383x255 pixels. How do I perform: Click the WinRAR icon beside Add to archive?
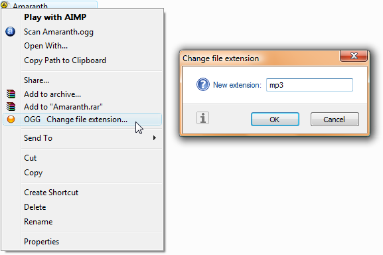point(11,94)
